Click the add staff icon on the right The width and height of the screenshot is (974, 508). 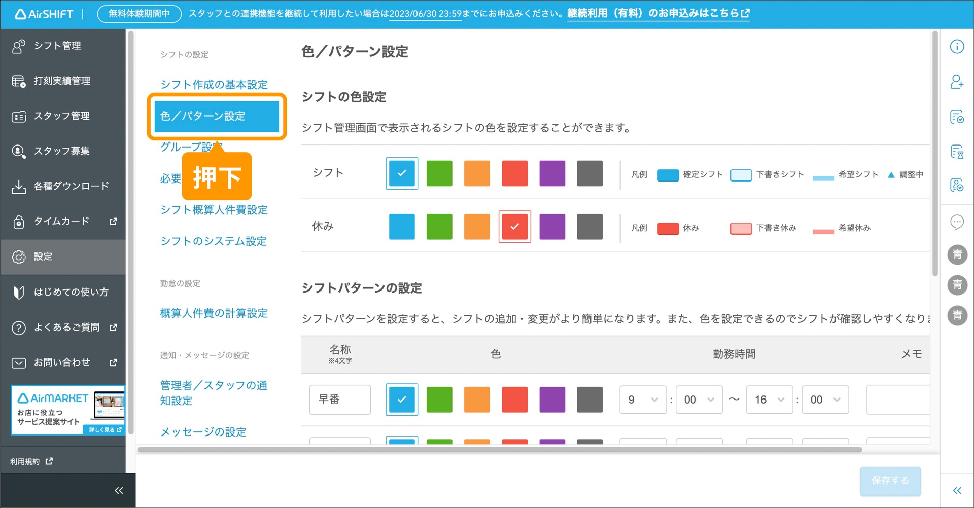pos(957,82)
